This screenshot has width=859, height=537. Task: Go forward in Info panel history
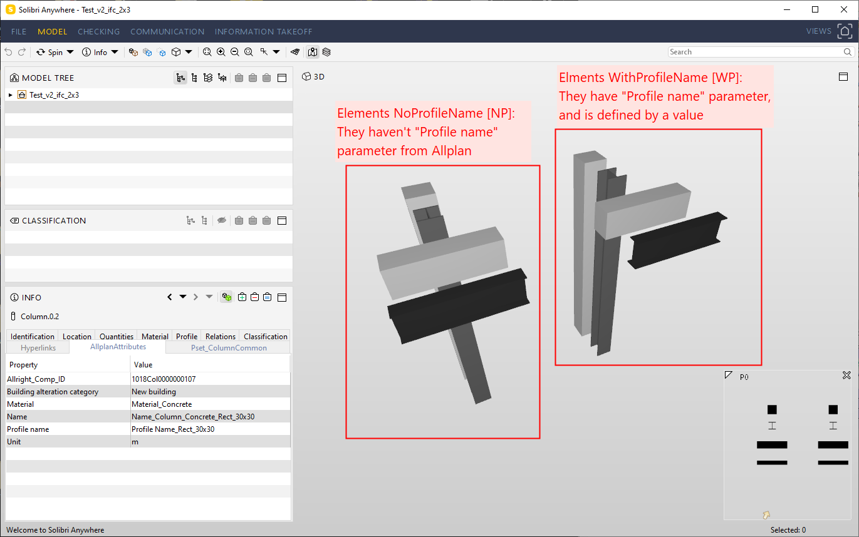pos(195,297)
